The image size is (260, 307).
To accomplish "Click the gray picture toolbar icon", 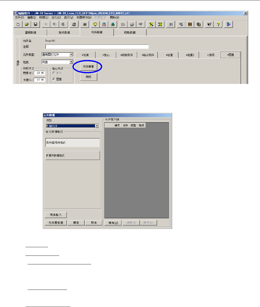I will tap(123, 24).
